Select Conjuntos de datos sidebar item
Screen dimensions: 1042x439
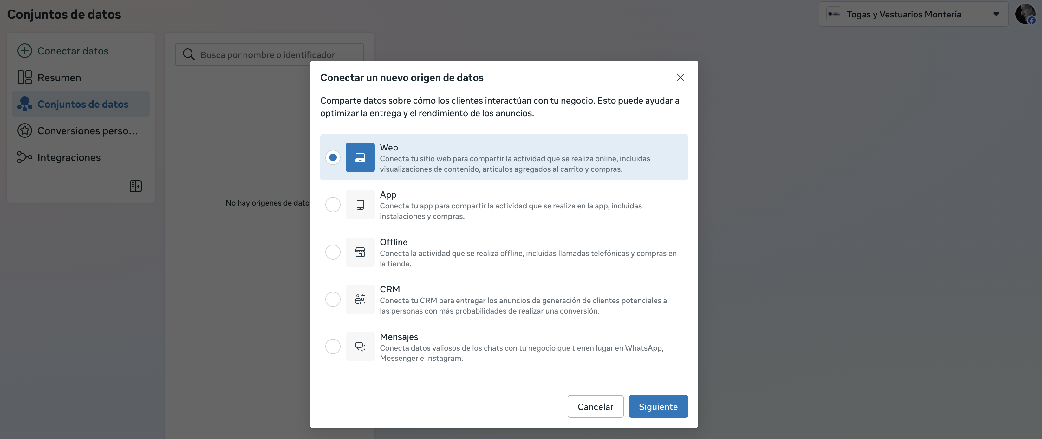click(x=81, y=104)
